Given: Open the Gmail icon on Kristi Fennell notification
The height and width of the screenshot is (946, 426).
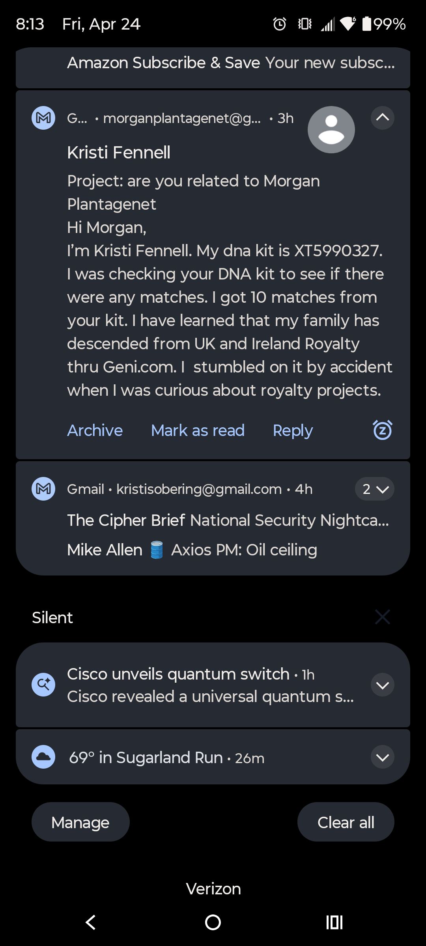Looking at the screenshot, I should pyautogui.click(x=43, y=118).
